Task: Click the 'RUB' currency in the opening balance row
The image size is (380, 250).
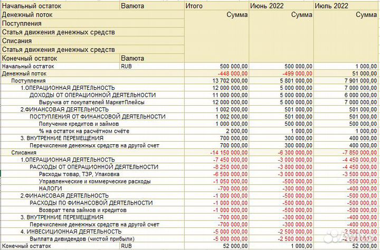Action: (126, 66)
